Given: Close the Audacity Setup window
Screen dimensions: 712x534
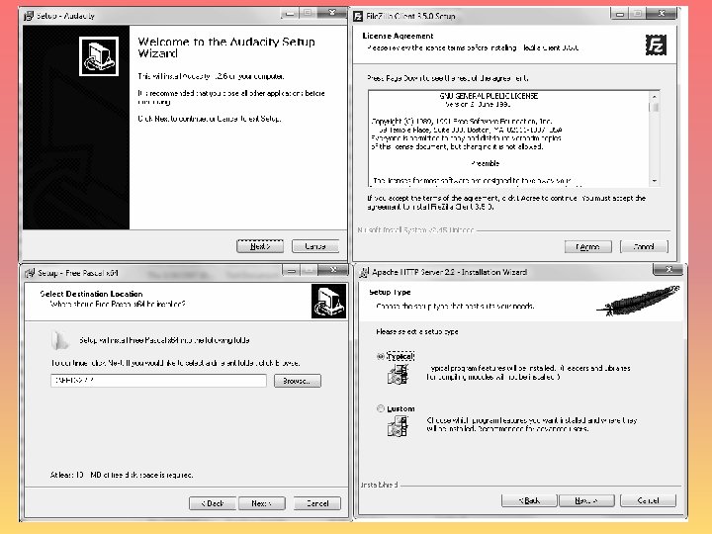Looking at the screenshot, I should 332,13.
